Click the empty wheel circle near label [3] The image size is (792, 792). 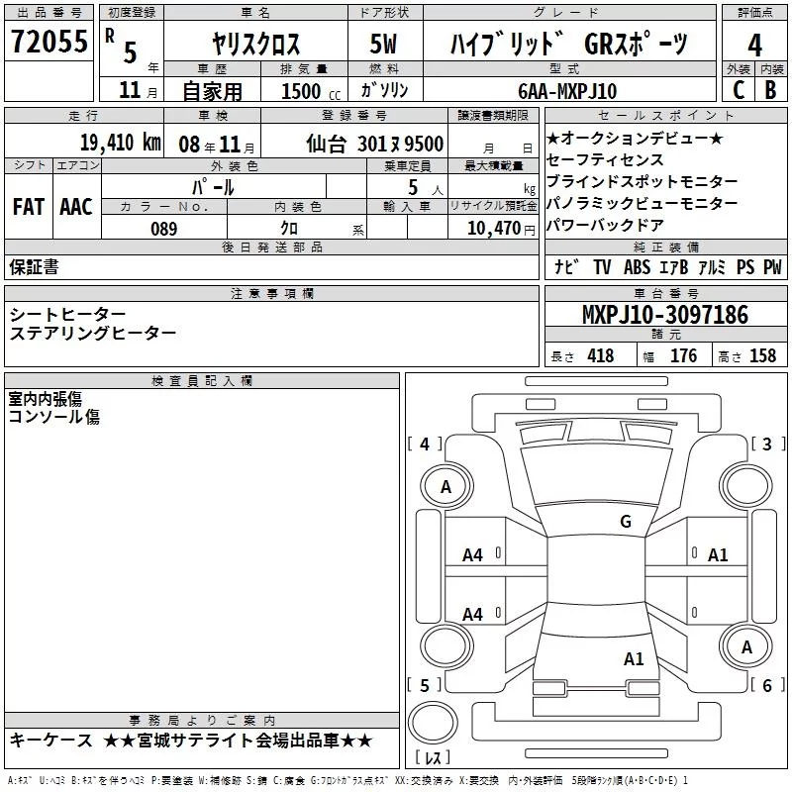point(745,486)
